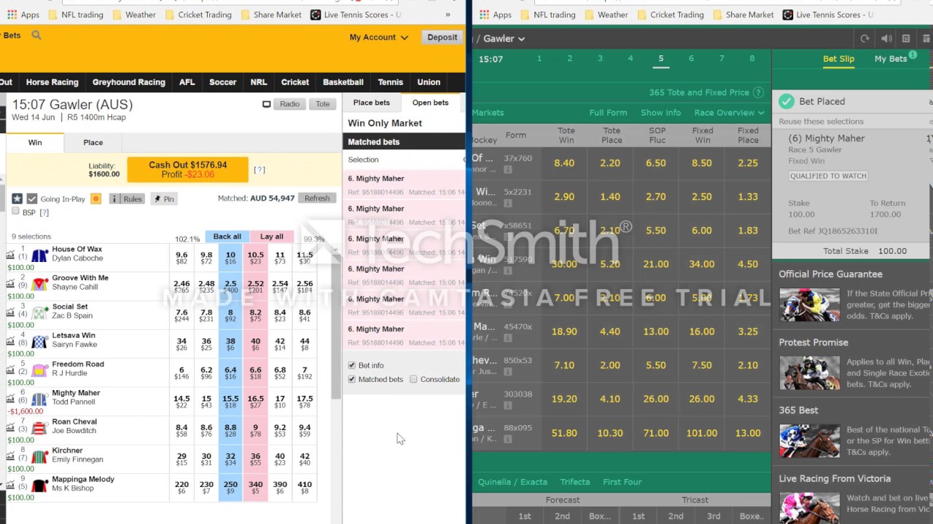This screenshot has width=933, height=524.
Task: Expand the My Account dropdown
Action: click(378, 37)
